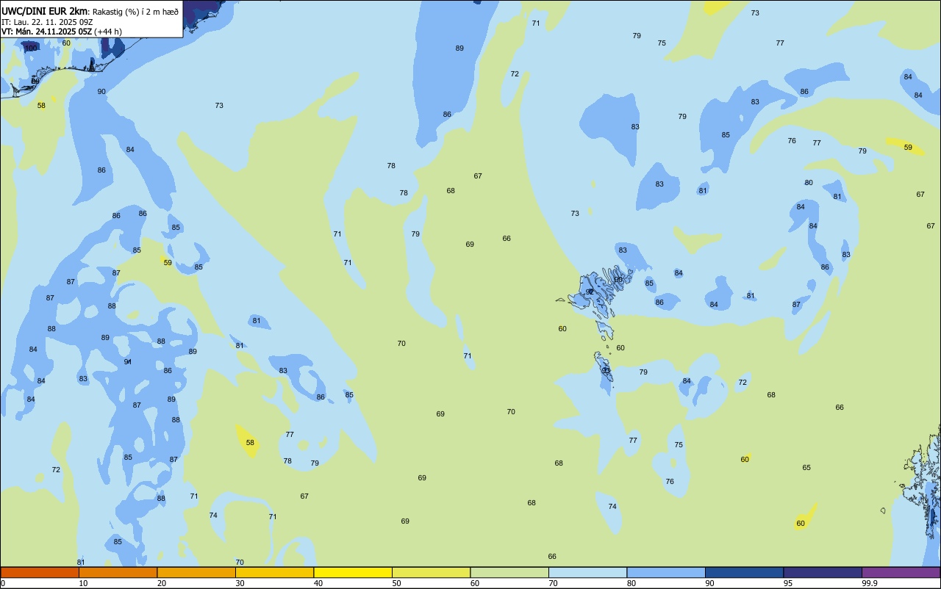The width and height of the screenshot is (941, 589).
Task: Click the "65" humidity value on the map
Action: pyautogui.click(x=806, y=467)
